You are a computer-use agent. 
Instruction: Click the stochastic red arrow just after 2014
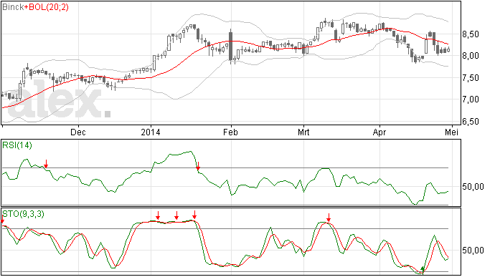[x=158, y=215]
